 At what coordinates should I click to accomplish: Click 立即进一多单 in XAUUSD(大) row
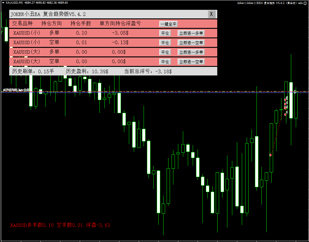tap(191, 52)
